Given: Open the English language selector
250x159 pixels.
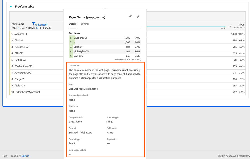Looking at the screenshot, I should (25, 156).
